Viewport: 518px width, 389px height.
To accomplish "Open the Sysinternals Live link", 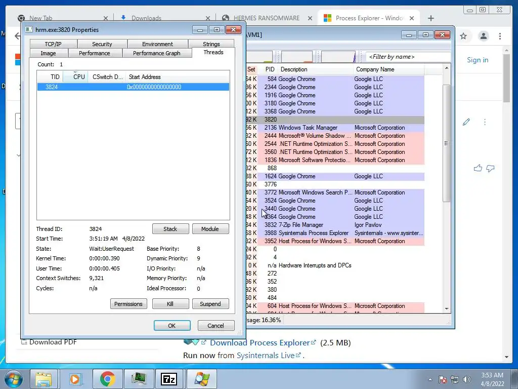I will tap(269, 356).
